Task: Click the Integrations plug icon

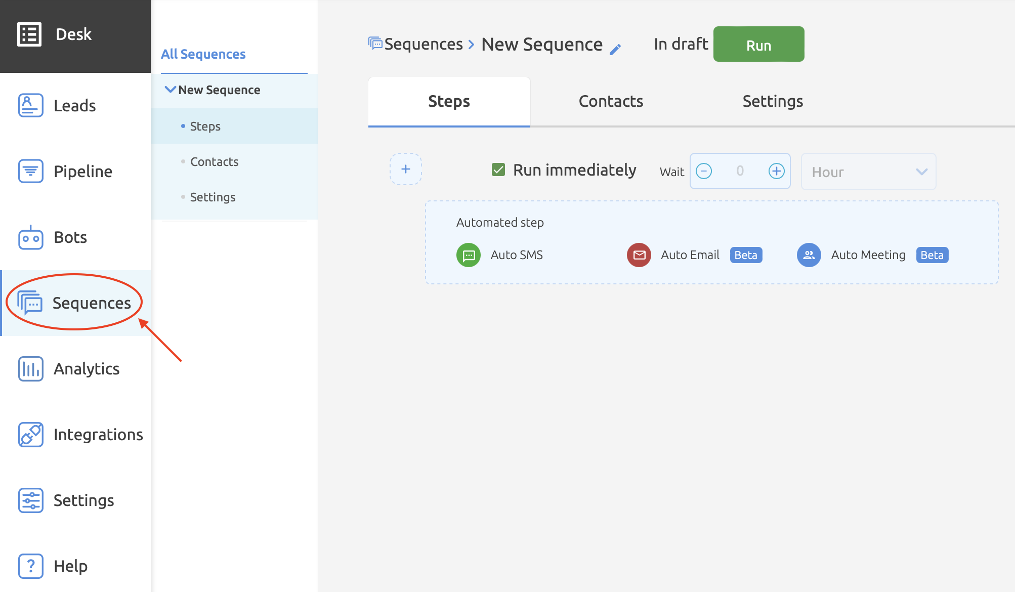Action: pos(30,434)
